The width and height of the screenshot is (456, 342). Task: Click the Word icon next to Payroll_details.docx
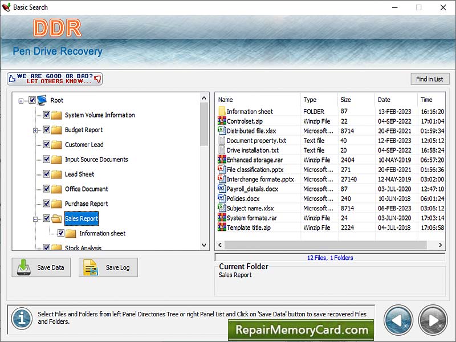tap(222, 189)
